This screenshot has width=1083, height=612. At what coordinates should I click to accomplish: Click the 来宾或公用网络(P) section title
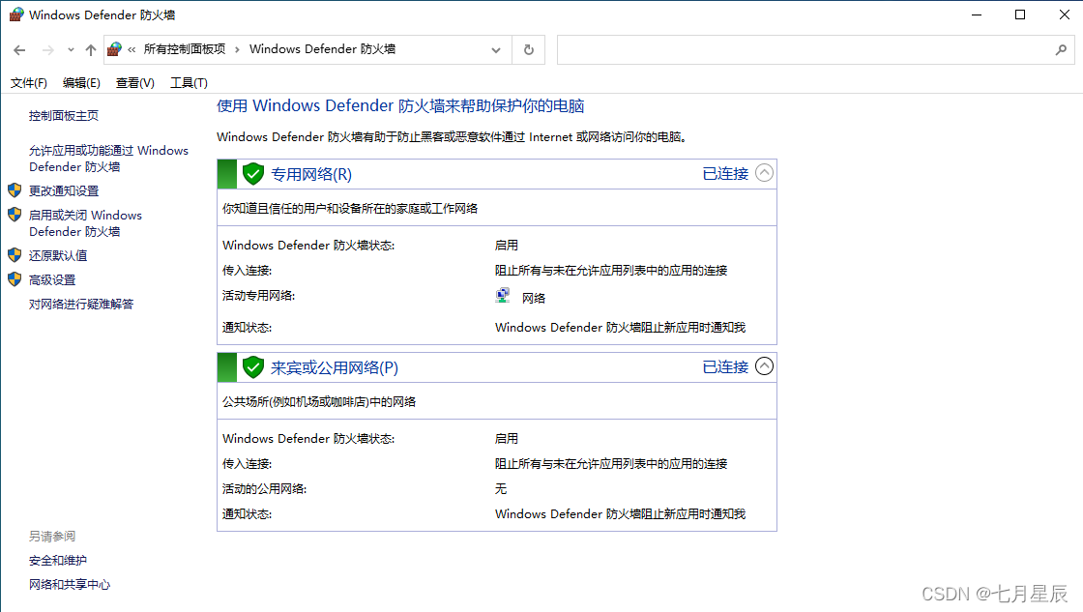pyautogui.click(x=335, y=367)
